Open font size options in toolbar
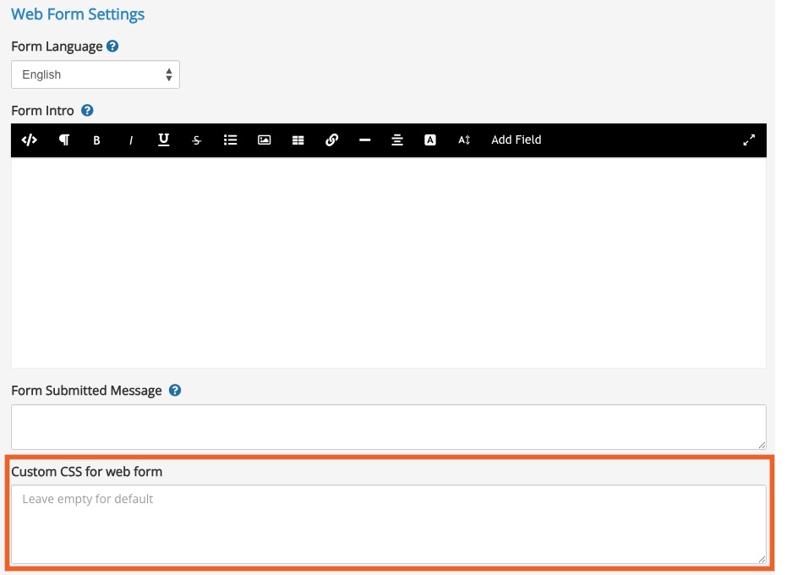Screen dimensions: 792x575 (x=464, y=140)
